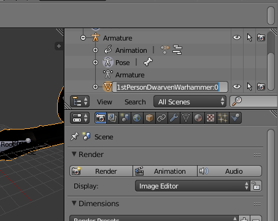
Task: Expand the Animation tree row
Action: (x=95, y=50)
